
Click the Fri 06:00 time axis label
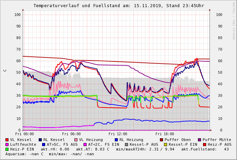click(x=71, y=134)
